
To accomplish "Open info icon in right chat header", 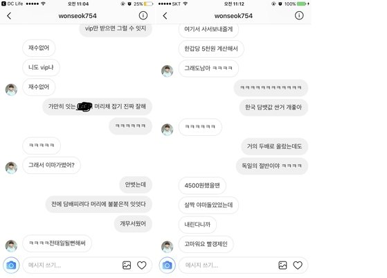I will [x=299, y=15].
